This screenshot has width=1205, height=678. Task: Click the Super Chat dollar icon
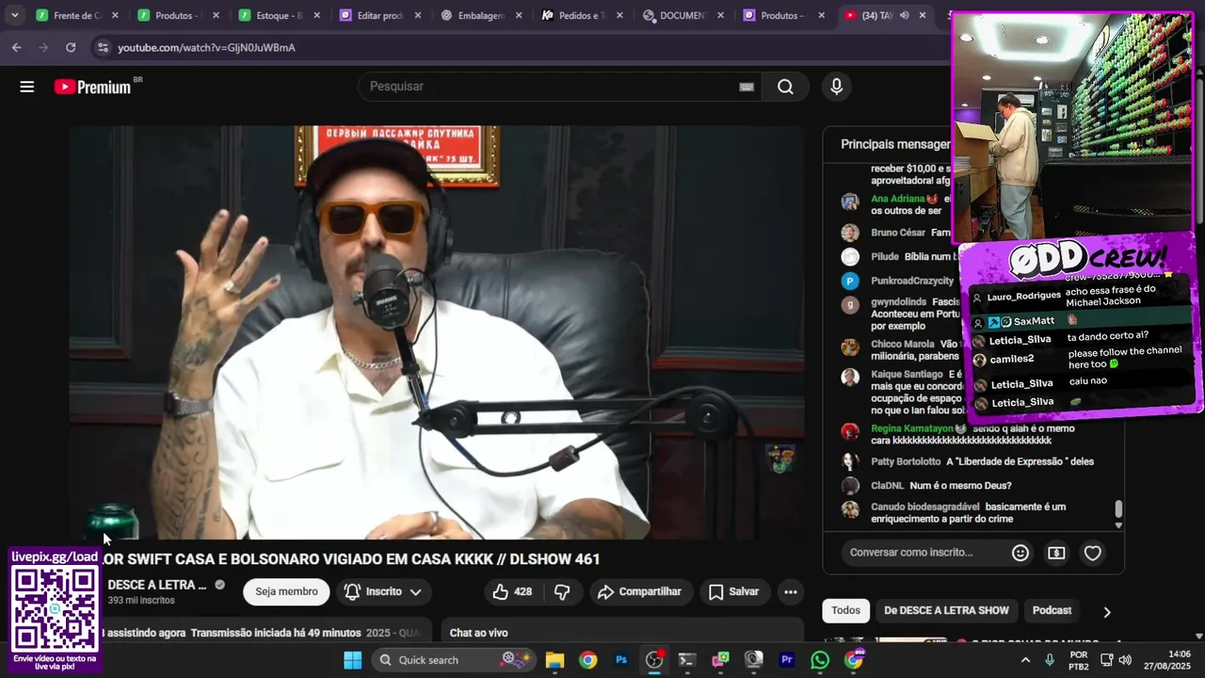1056,553
